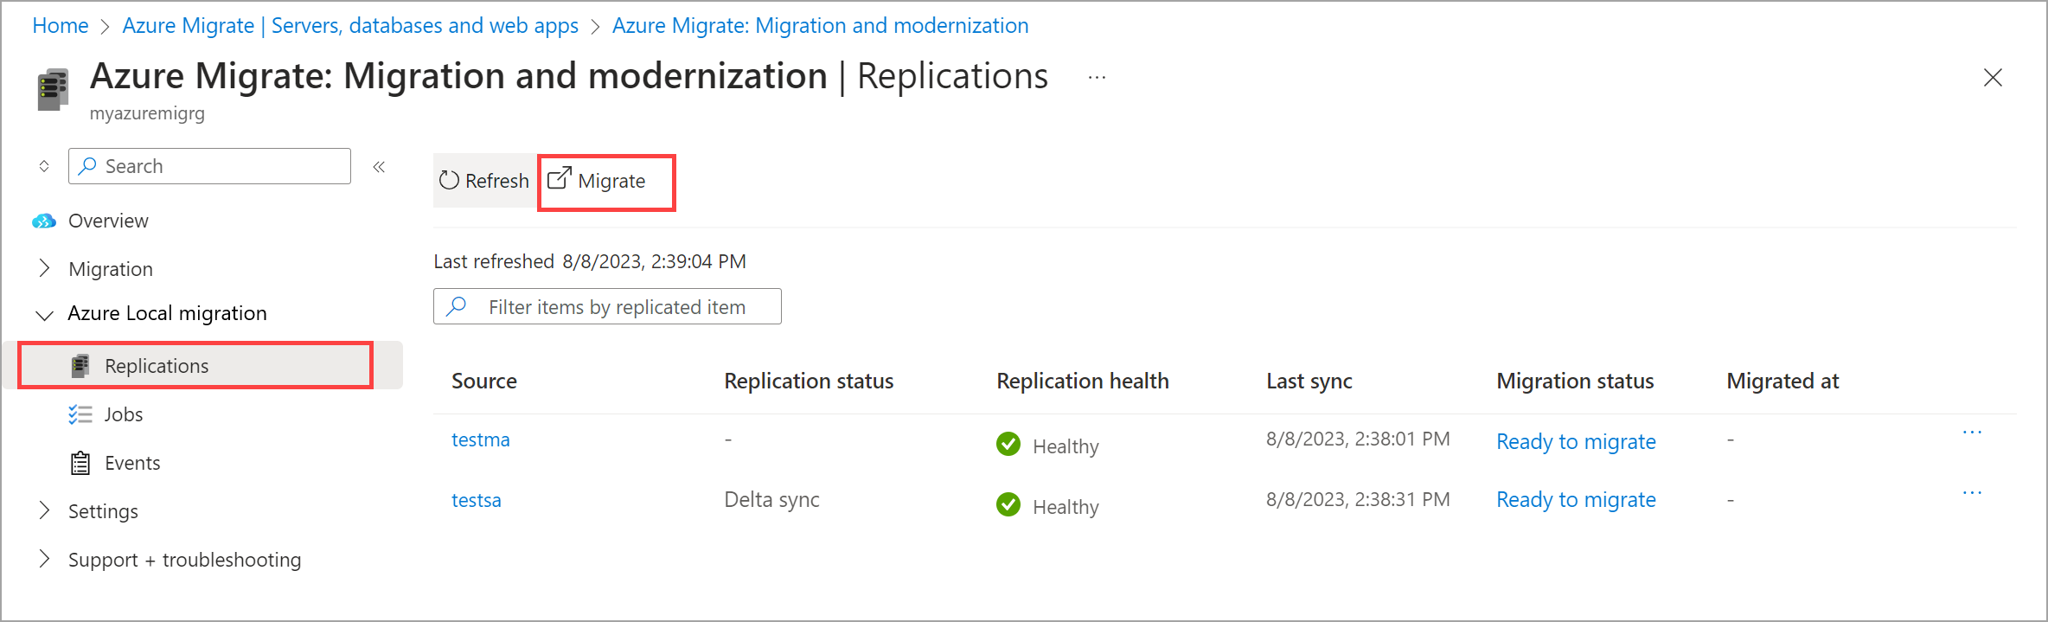Open Replications in the sidebar
This screenshot has width=2048, height=622.
[157, 366]
